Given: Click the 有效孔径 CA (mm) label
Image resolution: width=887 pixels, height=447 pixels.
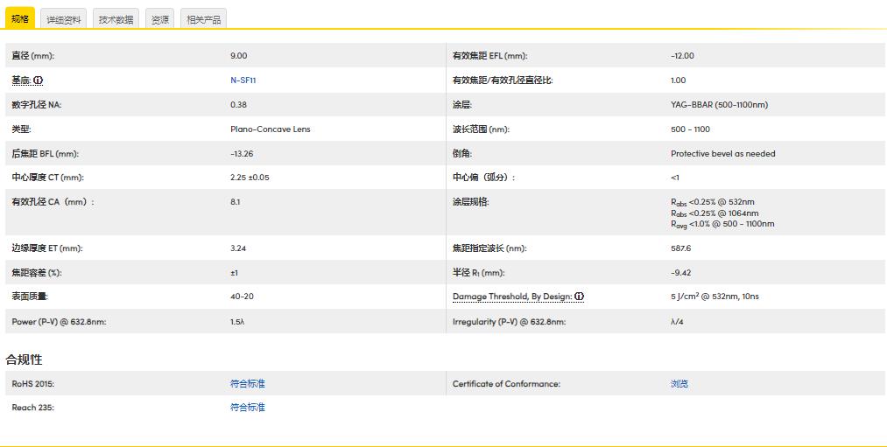Looking at the screenshot, I should (x=53, y=202).
